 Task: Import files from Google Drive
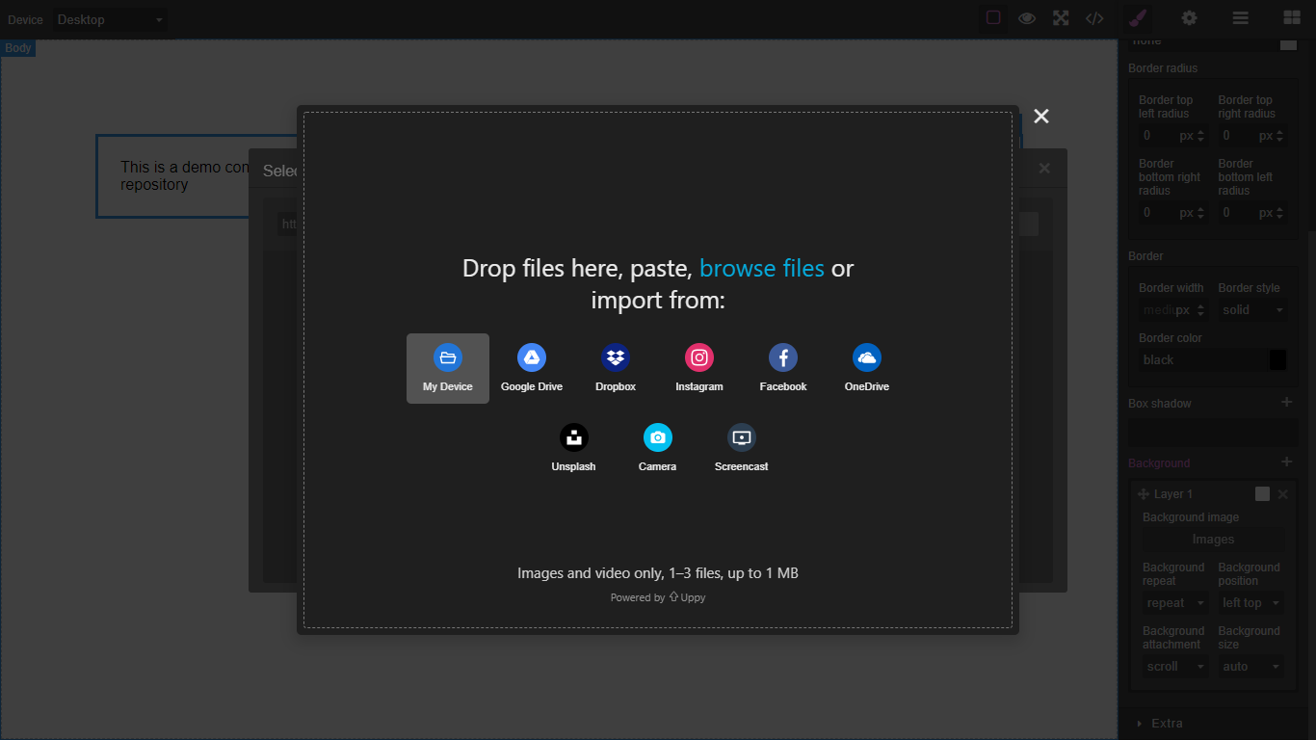tap(531, 367)
